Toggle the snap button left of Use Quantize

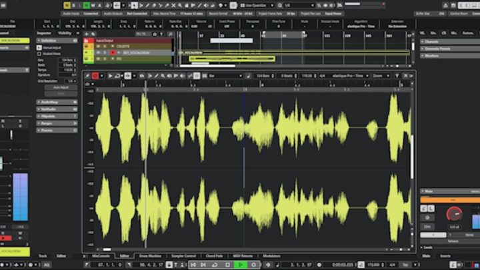(x=233, y=5)
